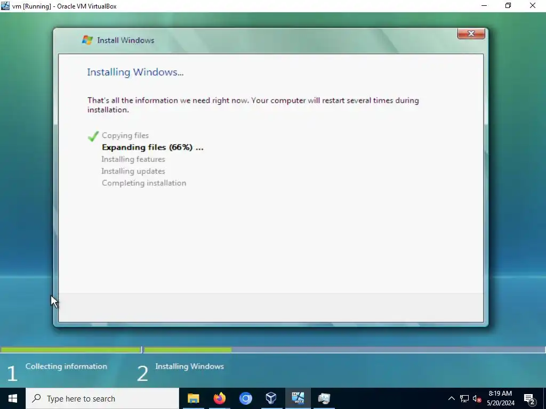The width and height of the screenshot is (546, 409).
Task: Open File Explorer from the taskbar
Action: pyautogui.click(x=193, y=398)
